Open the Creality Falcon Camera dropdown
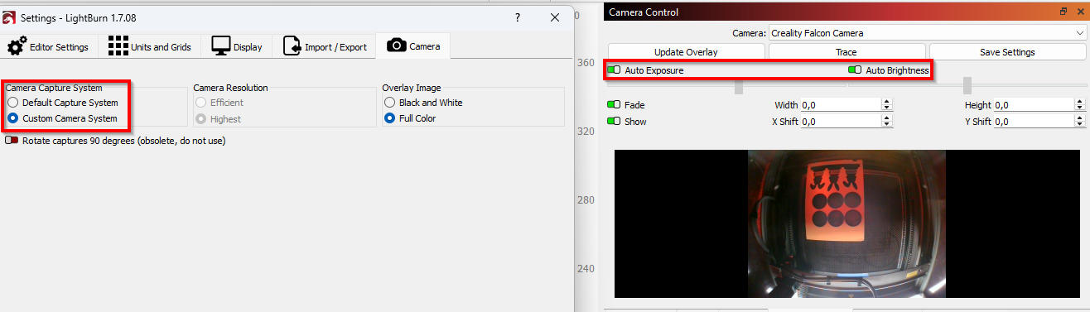Image resolution: width=1090 pixels, height=312 pixels. [926, 33]
